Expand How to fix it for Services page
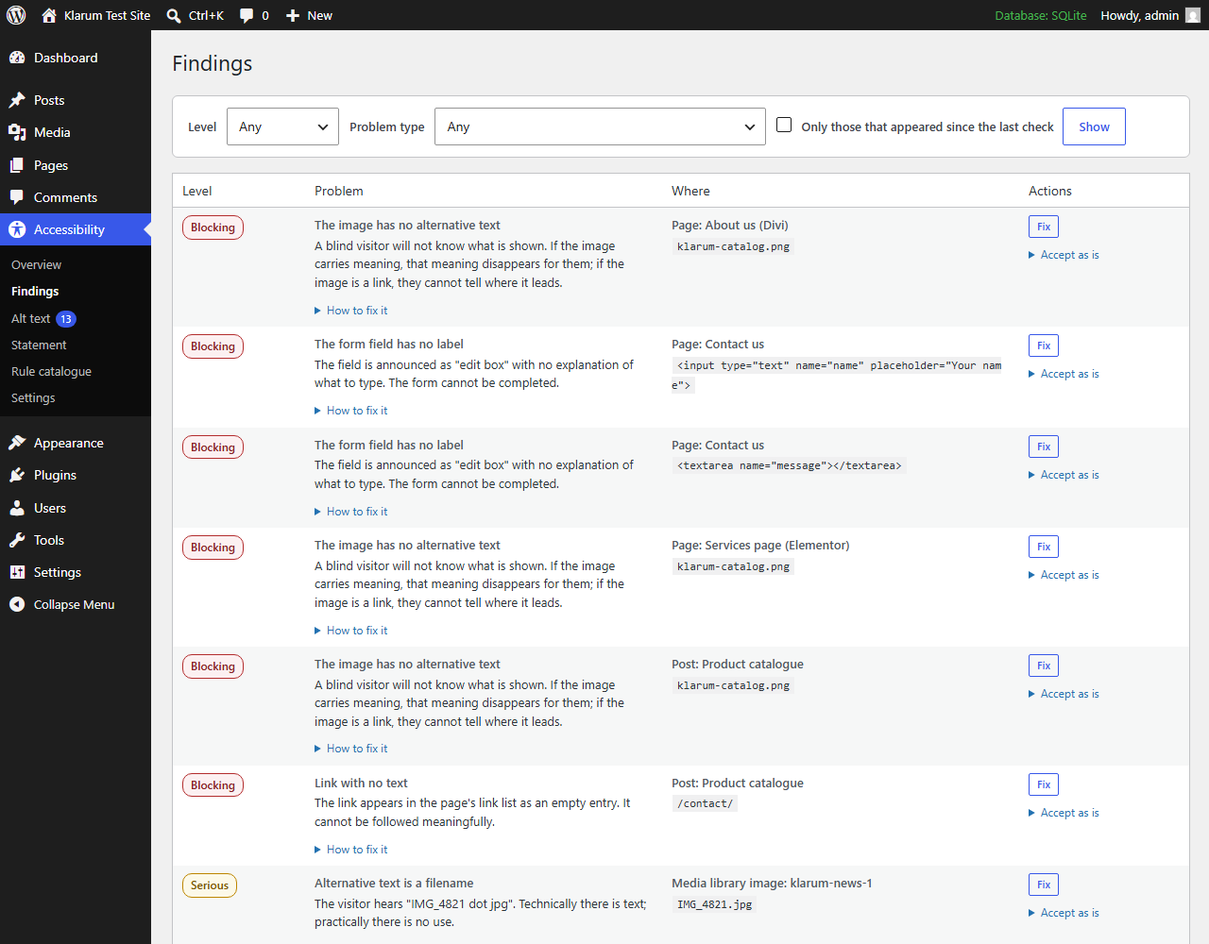Screen dimensions: 1209x944 pos(351,631)
